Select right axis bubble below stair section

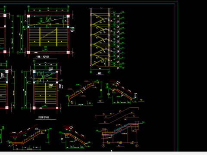click(x=109, y=72)
